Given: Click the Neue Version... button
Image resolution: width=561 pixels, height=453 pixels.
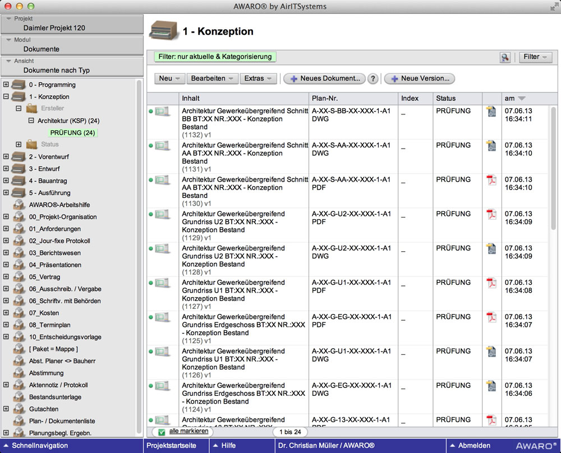Looking at the screenshot, I should 419,79.
